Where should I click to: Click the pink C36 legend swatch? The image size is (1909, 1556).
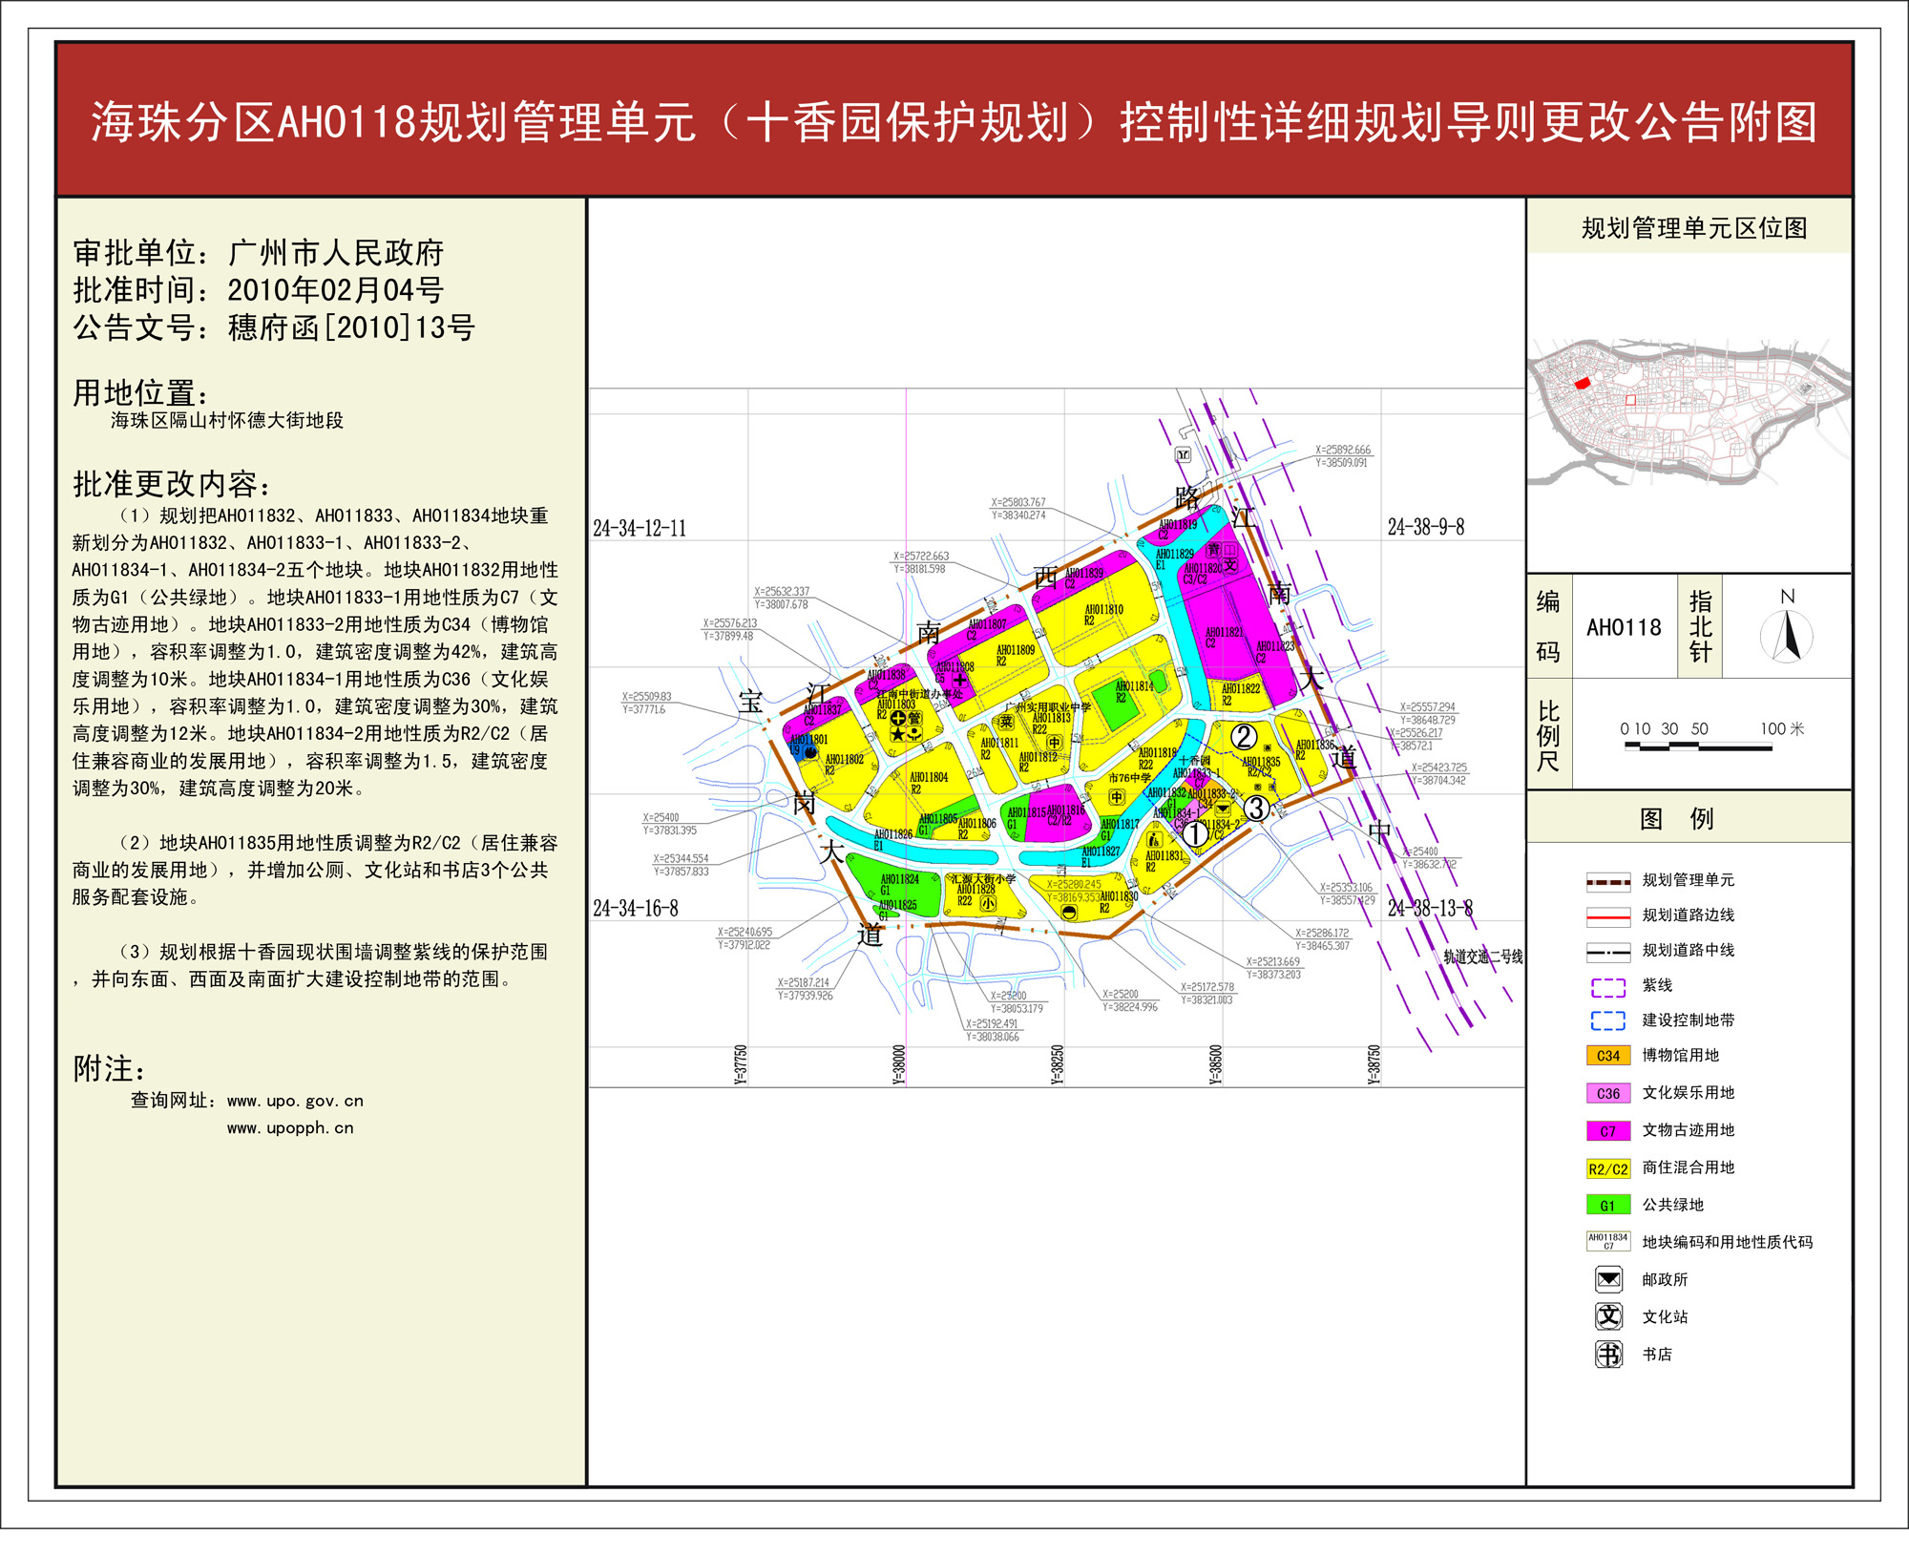tap(1607, 1093)
